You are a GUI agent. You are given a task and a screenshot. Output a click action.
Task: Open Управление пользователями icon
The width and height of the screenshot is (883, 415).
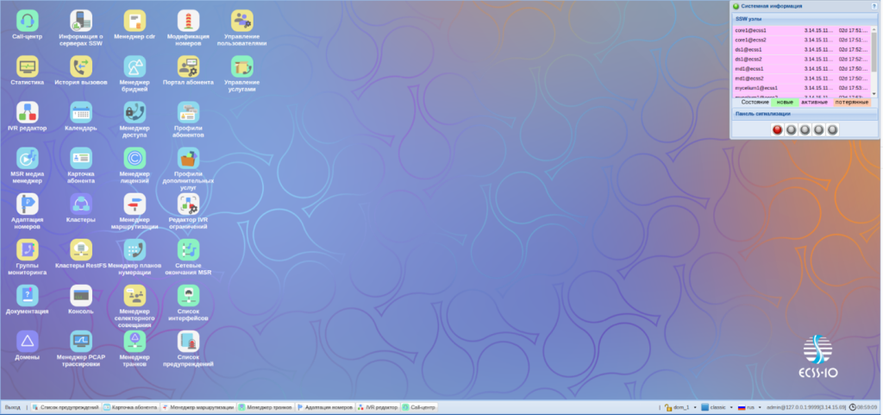point(241,20)
